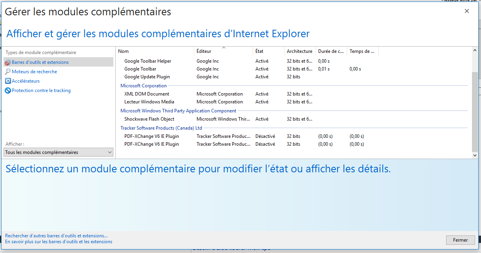Click Microsoft Windows Third Party Application Component group
481x253 pixels.
pos(178,111)
